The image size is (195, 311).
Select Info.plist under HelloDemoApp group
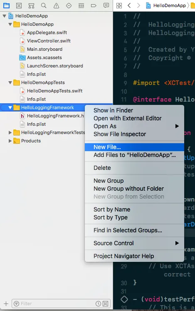36,74
